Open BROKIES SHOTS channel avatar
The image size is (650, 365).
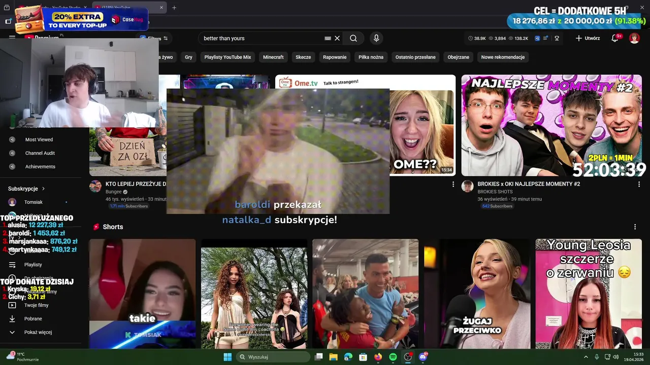pos(467,186)
